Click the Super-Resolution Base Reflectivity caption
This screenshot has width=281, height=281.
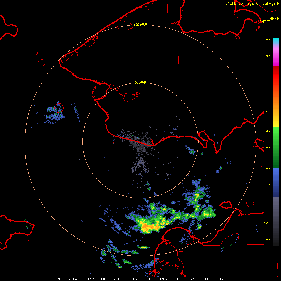point(142,279)
